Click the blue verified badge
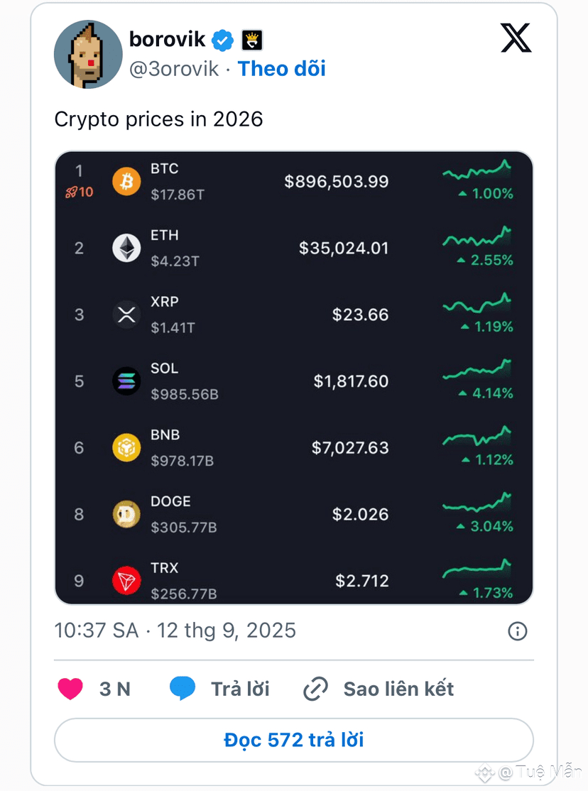588x791 pixels. click(x=222, y=40)
